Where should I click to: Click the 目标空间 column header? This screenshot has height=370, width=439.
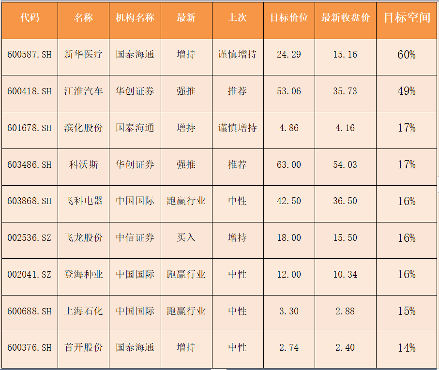(407, 18)
